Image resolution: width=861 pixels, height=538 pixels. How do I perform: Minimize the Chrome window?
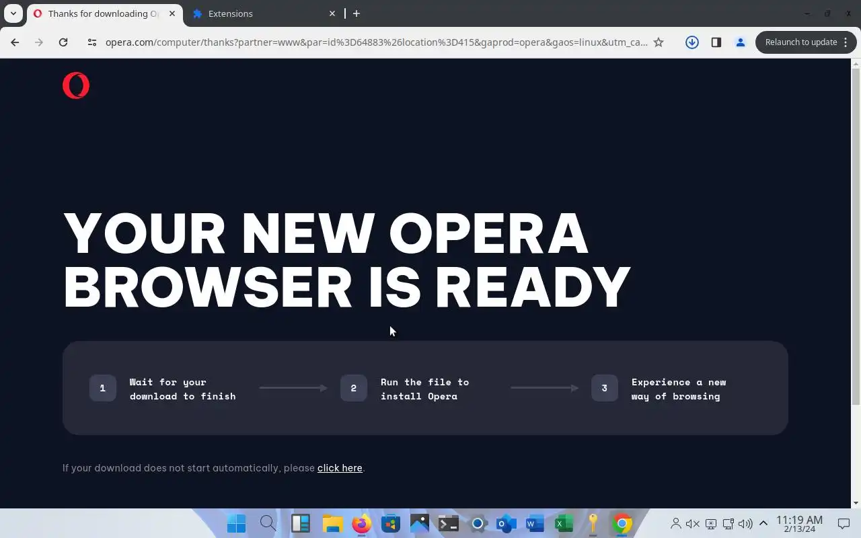pos(807,13)
